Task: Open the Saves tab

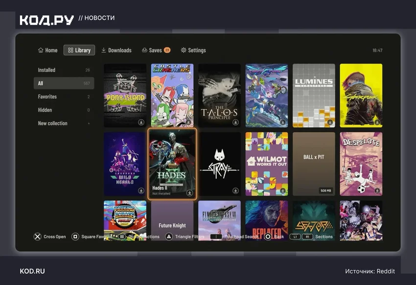Action: (x=156, y=50)
